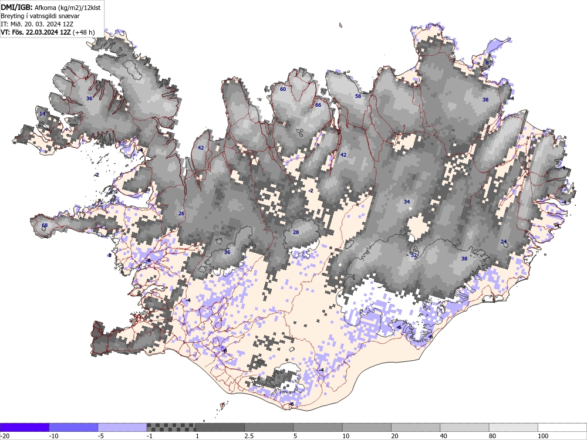Click the map value '68' on Snæfellsnes
587x440 pixels.
[x=45, y=225]
